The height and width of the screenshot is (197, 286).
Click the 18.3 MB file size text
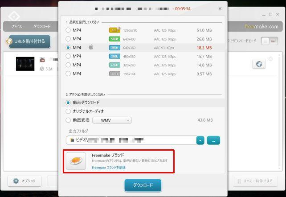point(204,48)
